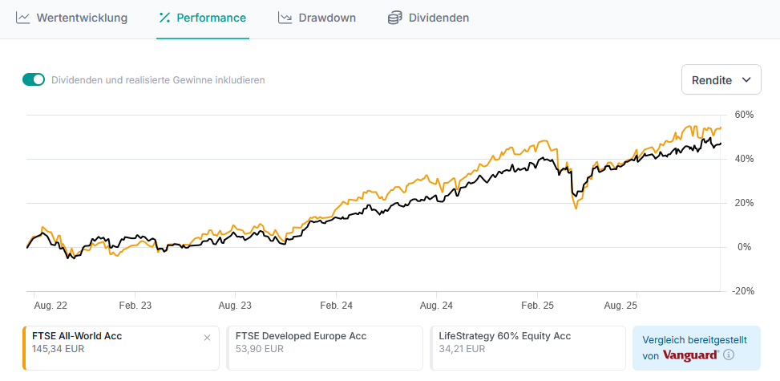Click the 'Dividenden und realisierte Gewinne inkludieren' label
The width and height of the screenshot is (780, 381).
pyautogui.click(x=158, y=80)
